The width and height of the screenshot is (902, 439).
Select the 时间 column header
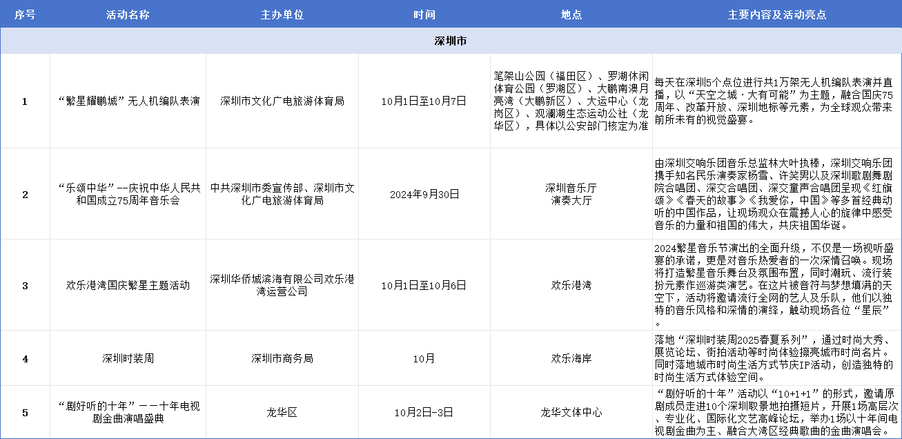point(424,14)
